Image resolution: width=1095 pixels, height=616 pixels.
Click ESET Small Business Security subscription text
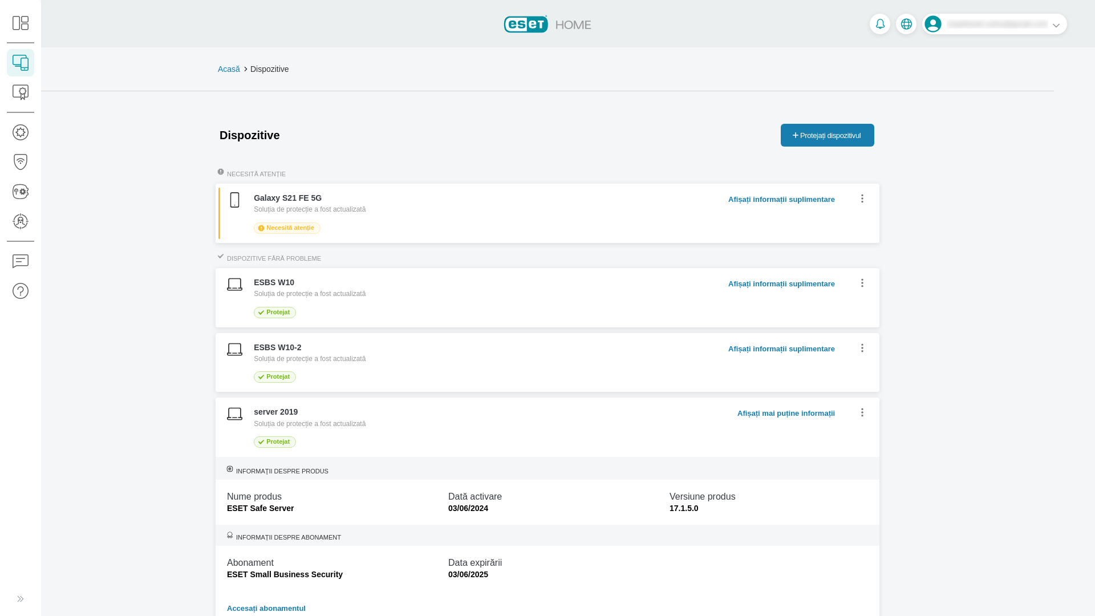click(285, 574)
